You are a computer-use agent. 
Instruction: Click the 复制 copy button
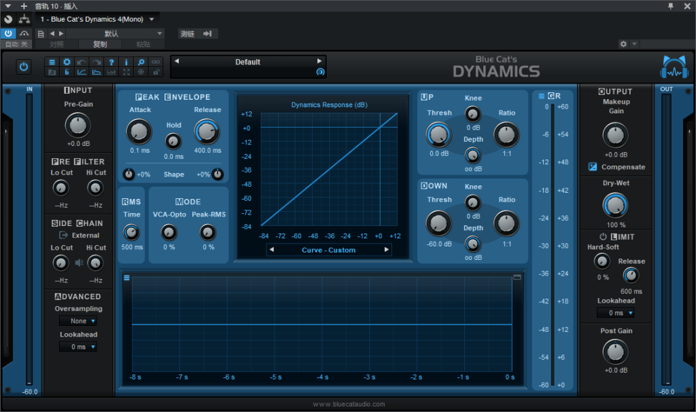[100, 44]
